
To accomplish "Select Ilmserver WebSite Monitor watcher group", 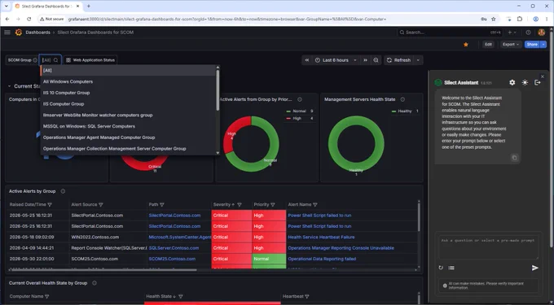I will click(129, 115).
